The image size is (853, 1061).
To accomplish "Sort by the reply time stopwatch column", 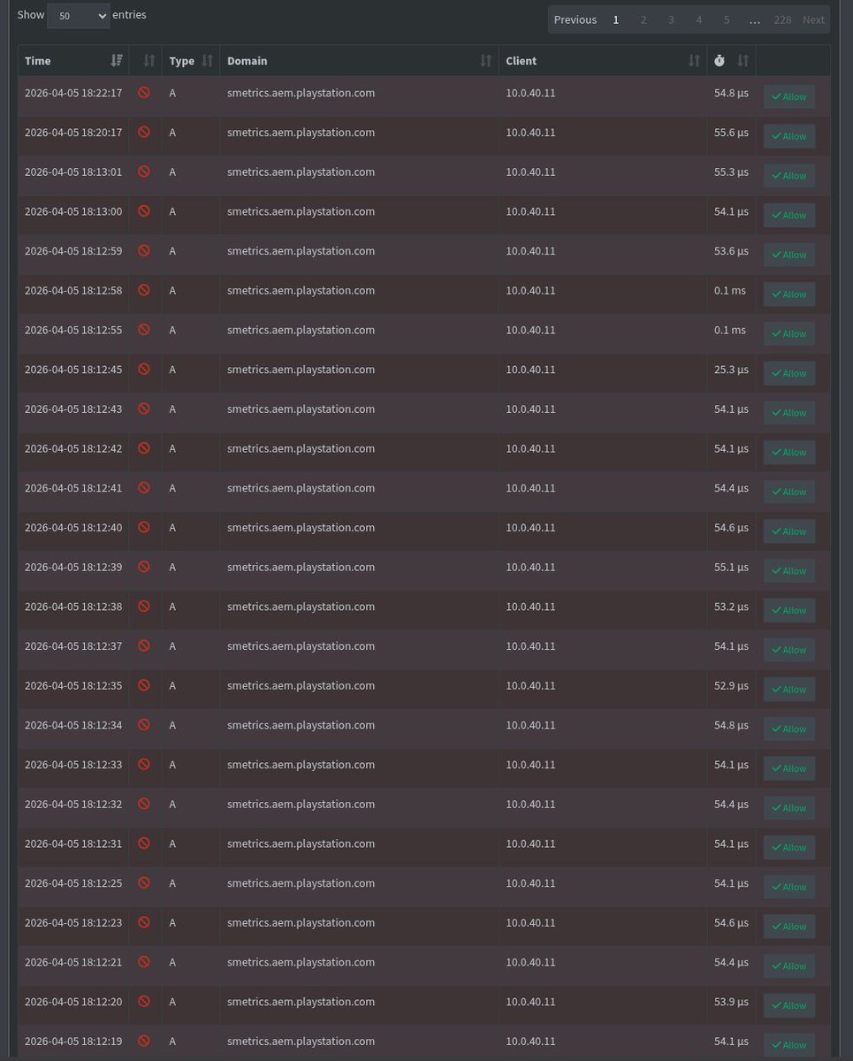I will pyautogui.click(x=731, y=61).
